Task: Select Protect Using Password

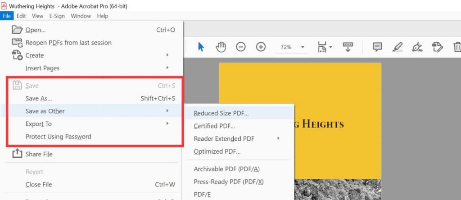Action: pos(91,137)
